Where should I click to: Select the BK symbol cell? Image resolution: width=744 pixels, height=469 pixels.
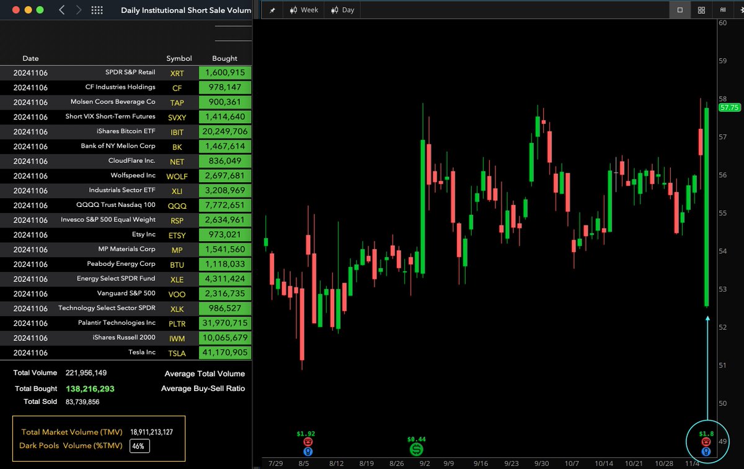tap(177, 147)
